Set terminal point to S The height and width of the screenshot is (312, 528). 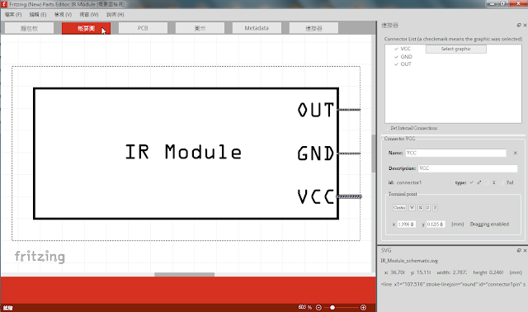[427, 207]
